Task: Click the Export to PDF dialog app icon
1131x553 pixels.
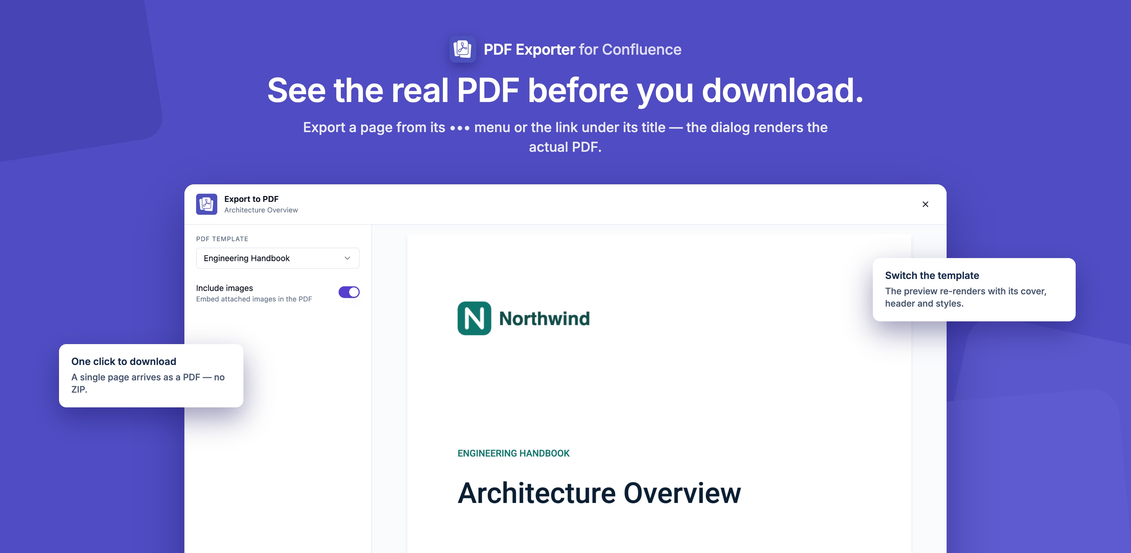Action: tap(206, 204)
